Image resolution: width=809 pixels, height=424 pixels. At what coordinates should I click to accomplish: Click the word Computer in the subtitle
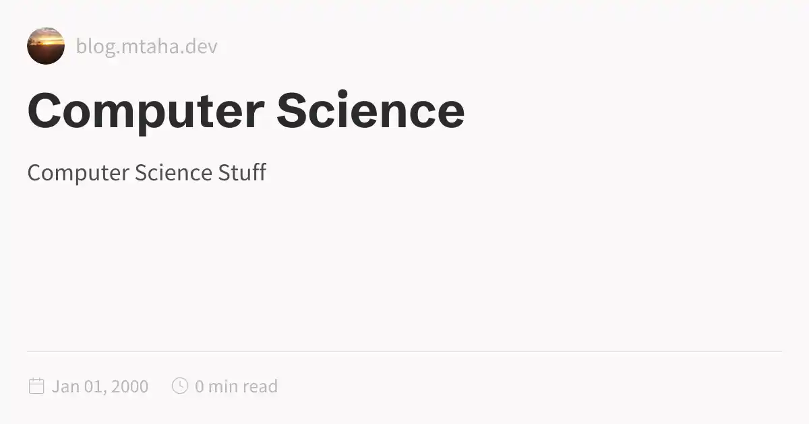point(78,173)
